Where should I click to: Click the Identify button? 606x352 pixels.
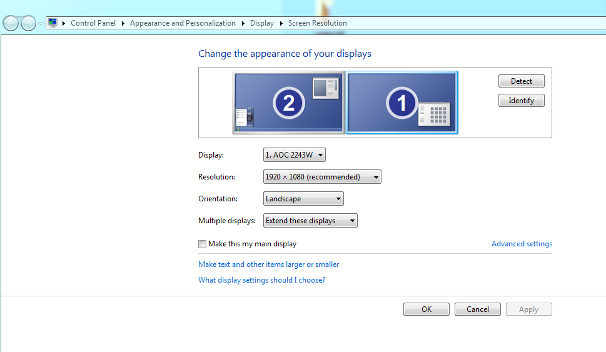tap(522, 101)
